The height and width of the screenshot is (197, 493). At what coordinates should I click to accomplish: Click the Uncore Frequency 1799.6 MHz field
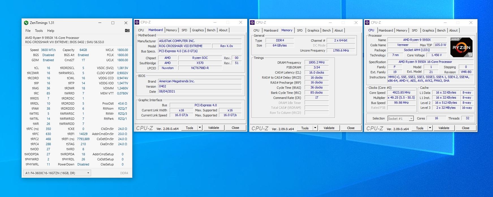(x=341, y=50)
